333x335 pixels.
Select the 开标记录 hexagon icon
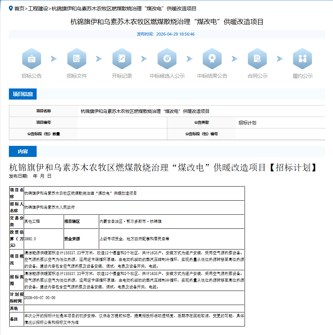click(122, 58)
